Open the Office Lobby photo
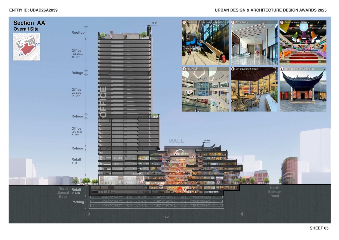The image size is (339, 240). click(x=254, y=43)
